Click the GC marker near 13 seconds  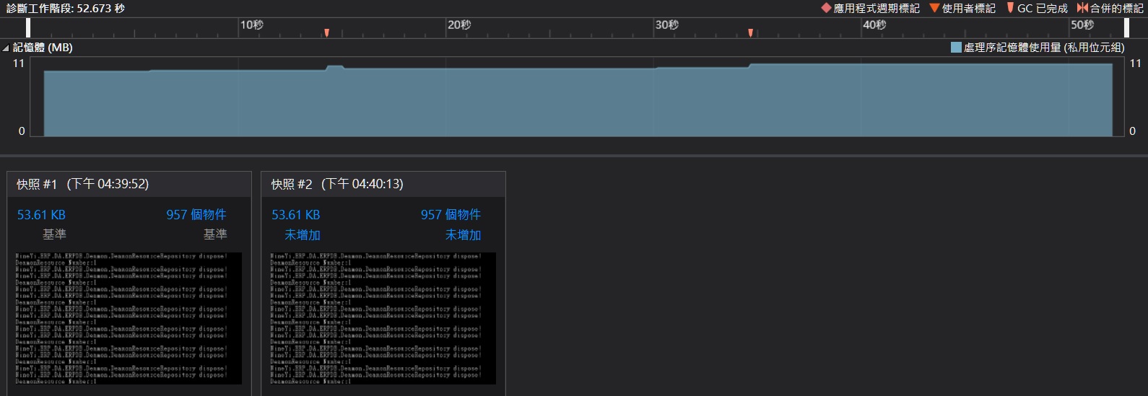(326, 32)
